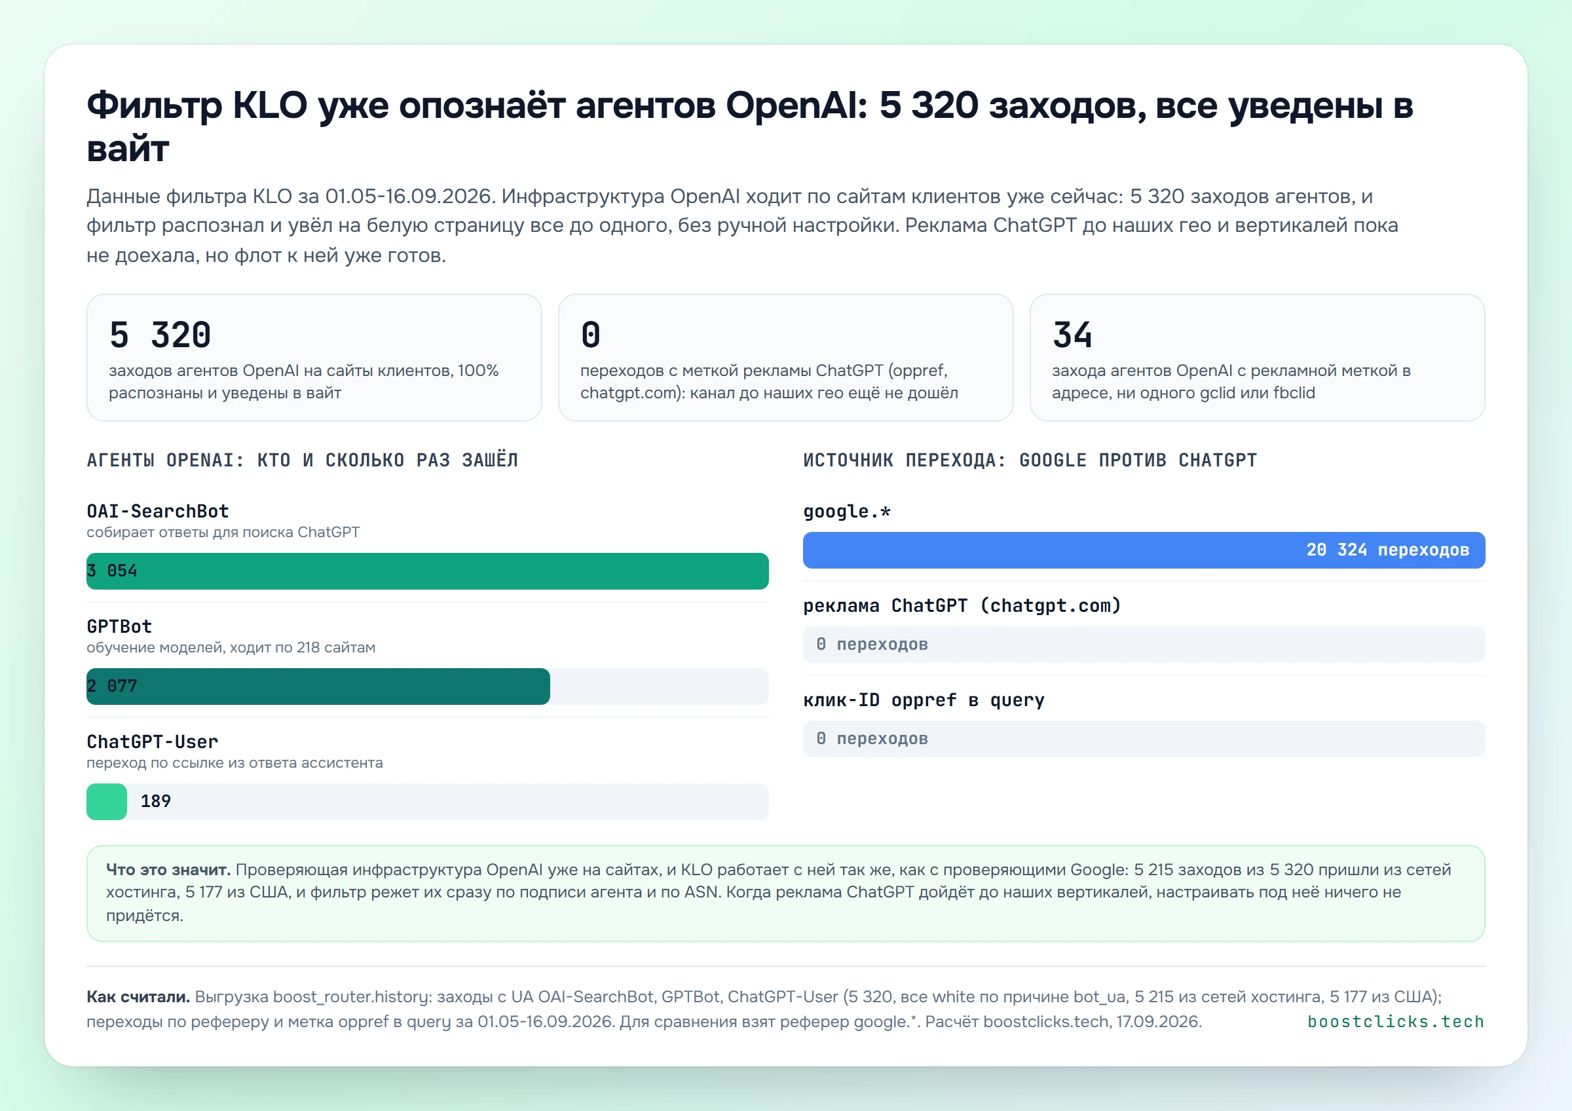Click the blue bar "20 324 переходов"
This screenshot has width=1572, height=1111.
(1144, 550)
